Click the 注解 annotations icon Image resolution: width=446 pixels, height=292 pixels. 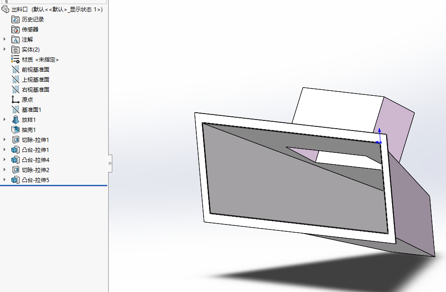pyautogui.click(x=16, y=40)
